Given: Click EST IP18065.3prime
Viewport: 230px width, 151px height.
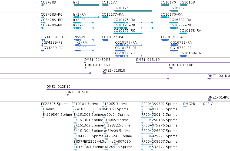Looking at the screenshot, I should [114, 104].
